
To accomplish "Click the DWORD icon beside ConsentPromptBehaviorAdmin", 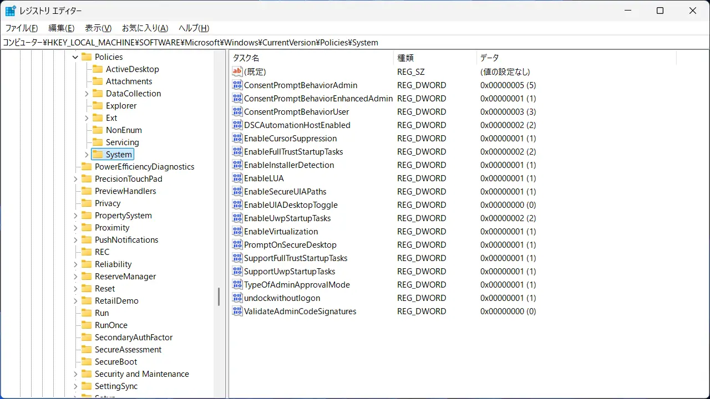I will [237, 85].
